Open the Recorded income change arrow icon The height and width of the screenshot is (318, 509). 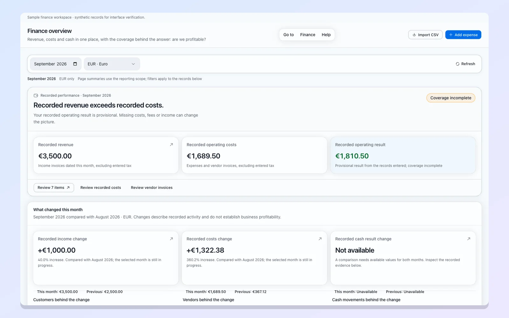171,239
